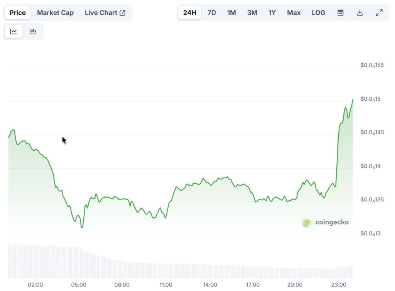Click the CoinGecko logo watermark
Screen dimensions: 395x291
[326, 222]
